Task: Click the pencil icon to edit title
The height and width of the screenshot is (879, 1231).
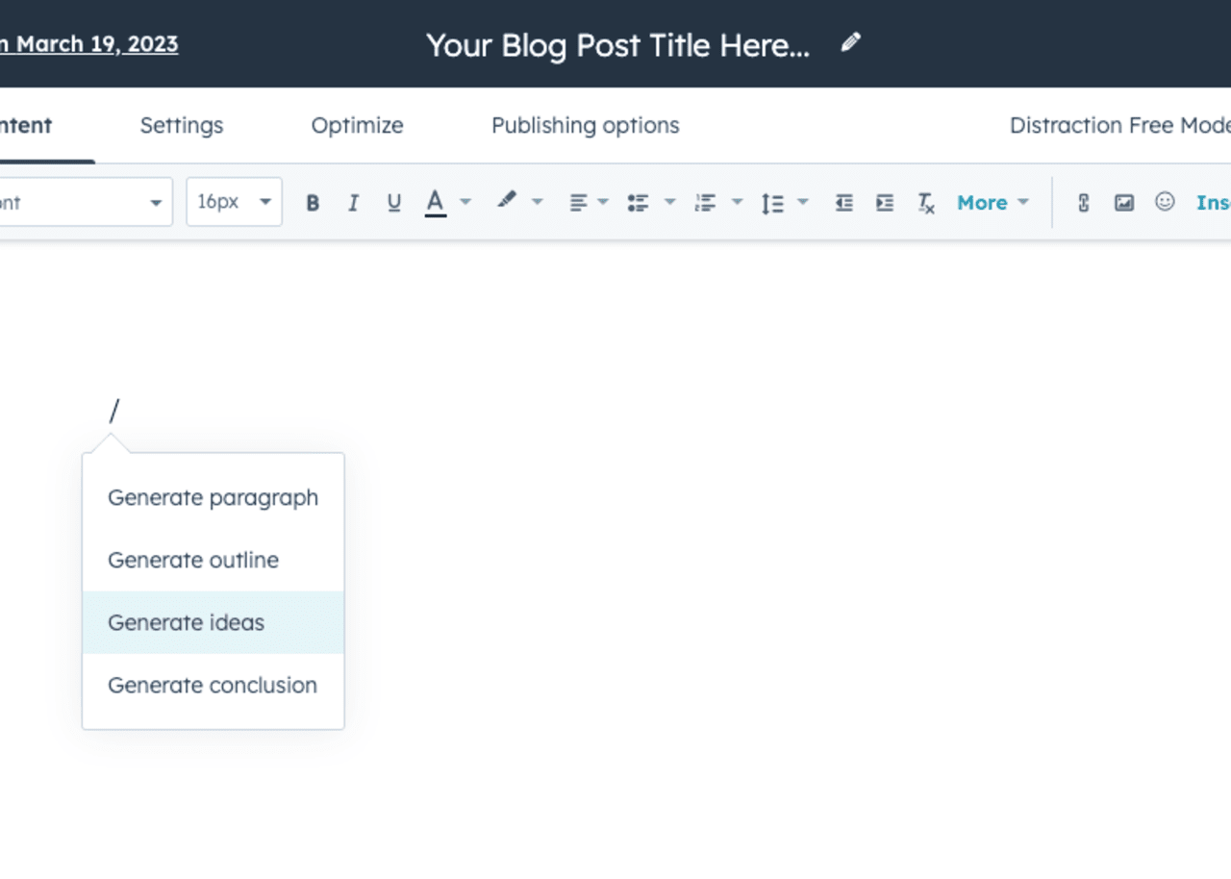Action: click(x=850, y=43)
